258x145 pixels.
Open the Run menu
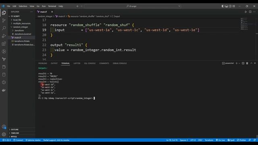[44, 6]
